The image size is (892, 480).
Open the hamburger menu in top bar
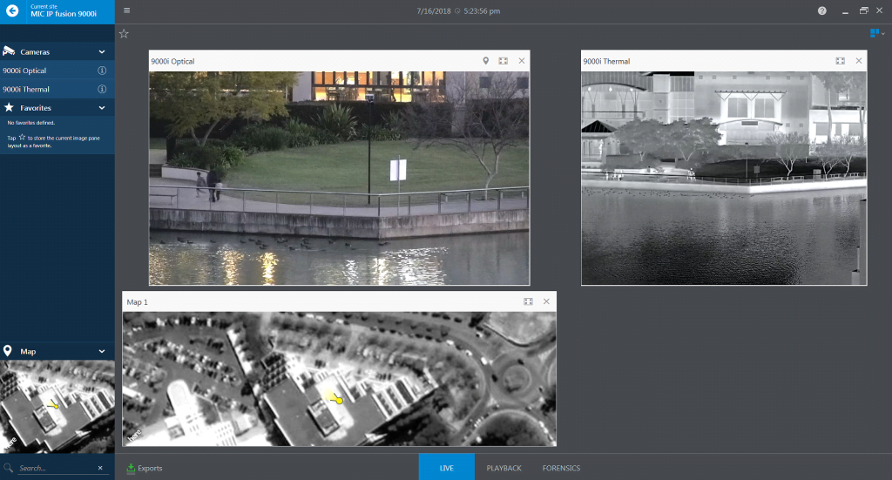(127, 10)
